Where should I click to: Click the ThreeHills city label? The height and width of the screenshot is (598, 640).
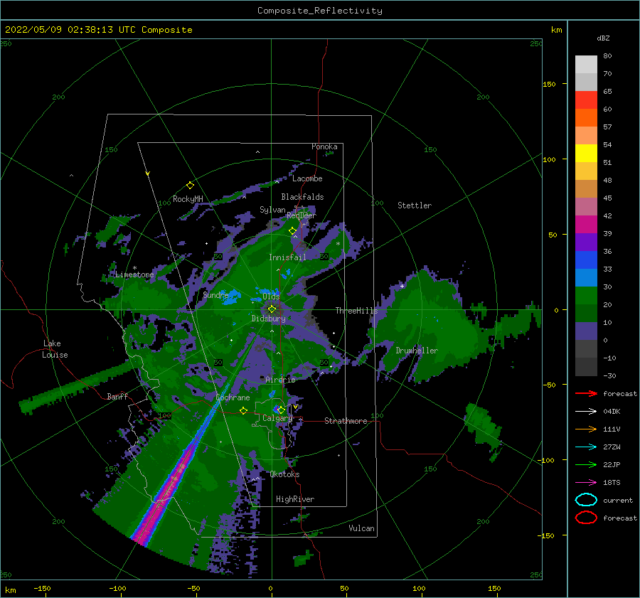357,311
